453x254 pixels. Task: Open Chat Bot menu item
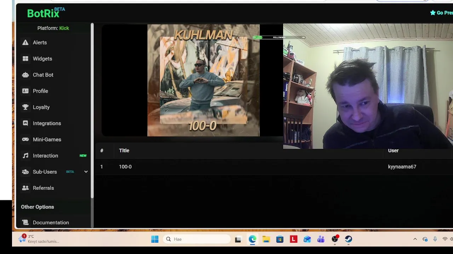tap(43, 75)
